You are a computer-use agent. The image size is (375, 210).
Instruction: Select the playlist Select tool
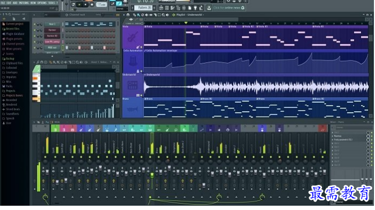tap(159, 15)
